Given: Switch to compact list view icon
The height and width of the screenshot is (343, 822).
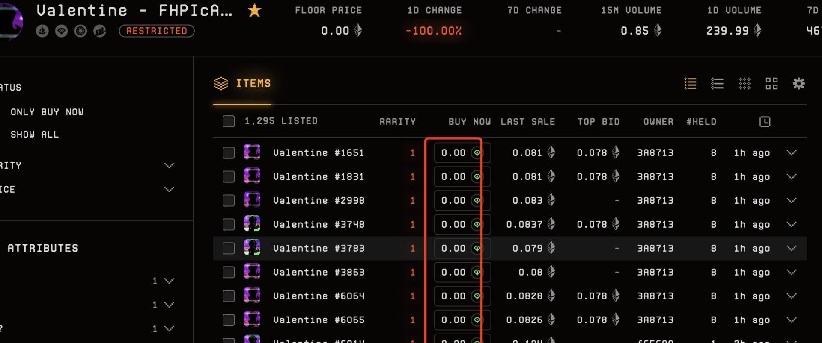Looking at the screenshot, I should click(717, 84).
